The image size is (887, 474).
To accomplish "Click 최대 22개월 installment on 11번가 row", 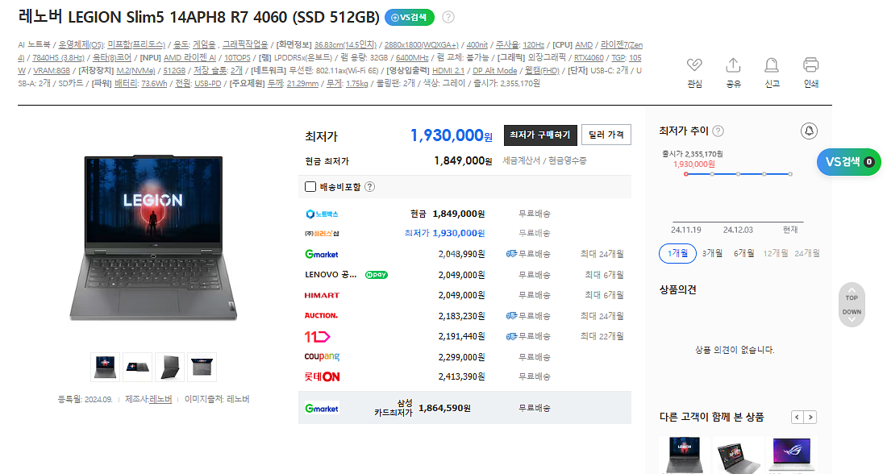I will pyautogui.click(x=602, y=336).
